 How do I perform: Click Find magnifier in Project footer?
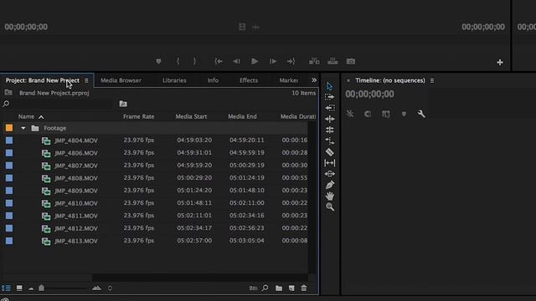click(x=265, y=288)
